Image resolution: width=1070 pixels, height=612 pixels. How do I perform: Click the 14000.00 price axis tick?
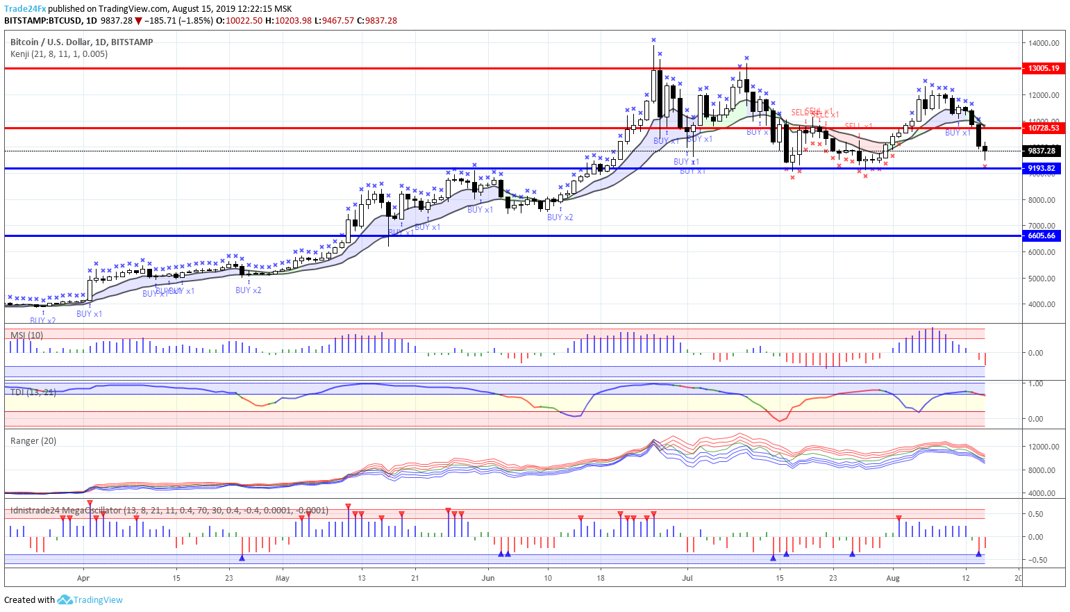pos(1044,43)
